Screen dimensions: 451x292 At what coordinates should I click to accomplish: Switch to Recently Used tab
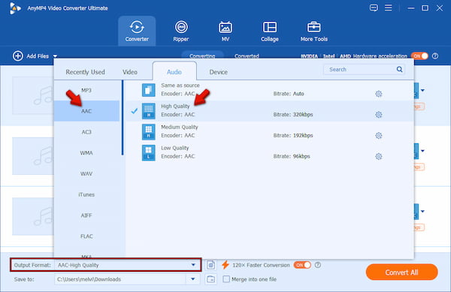pos(85,72)
